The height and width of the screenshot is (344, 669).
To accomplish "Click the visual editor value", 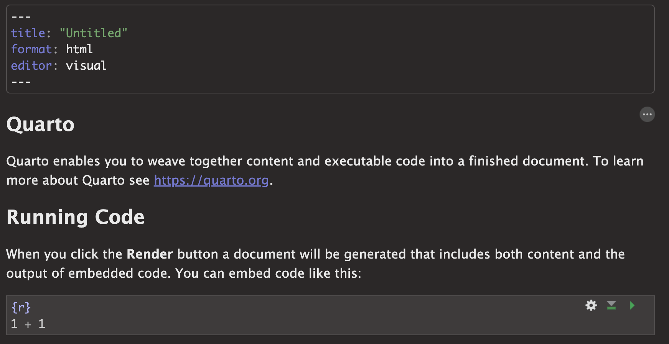I will click(86, 66).
